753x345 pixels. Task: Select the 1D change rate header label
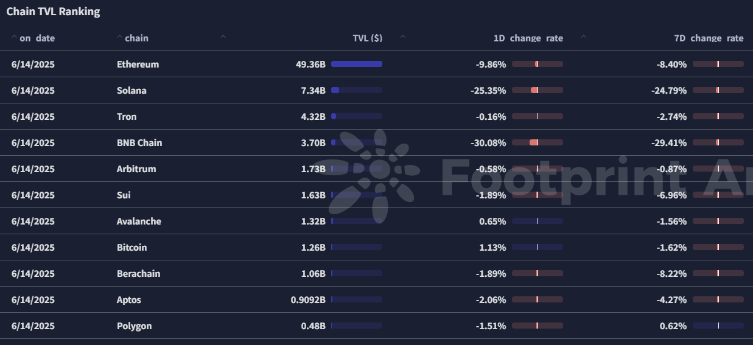[528, 38]
